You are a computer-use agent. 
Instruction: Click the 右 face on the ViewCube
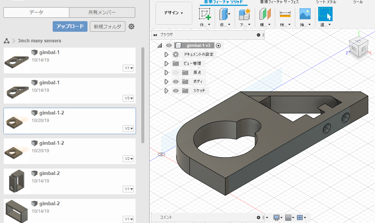tap(364, 49)
